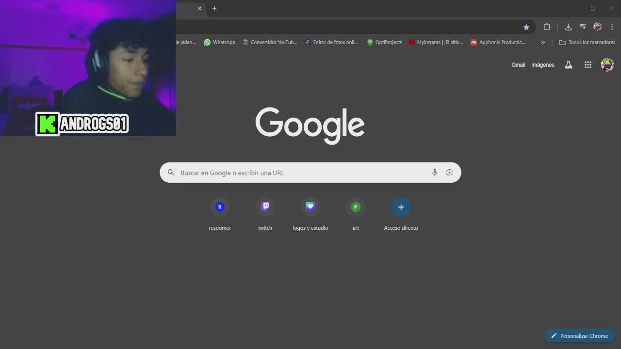Open the media controls icon
Viewport: 621px width, 349px height.
coord(583,27)
